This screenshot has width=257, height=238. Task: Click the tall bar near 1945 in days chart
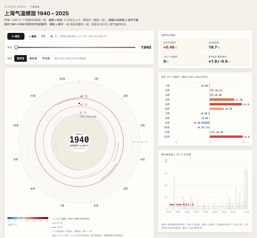click(174, 193)
